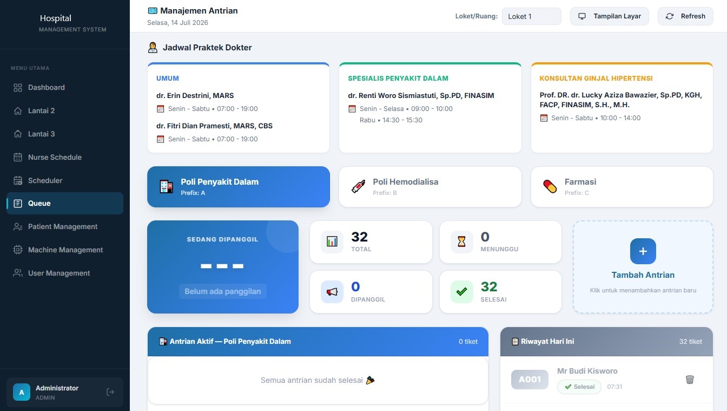Click the User Management people icon
The width and height of the screenshot is (727, 411).
click(18, 273)
